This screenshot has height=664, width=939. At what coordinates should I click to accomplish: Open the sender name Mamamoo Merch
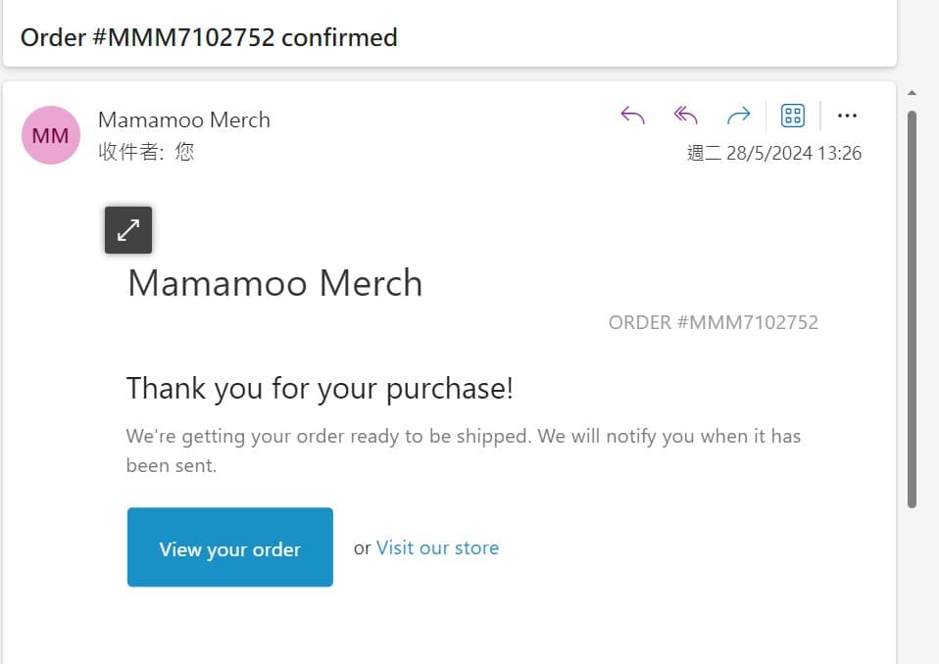[183, 119]
